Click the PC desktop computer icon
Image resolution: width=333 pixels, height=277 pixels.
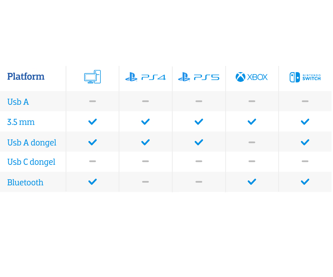(x=92, y=77)
